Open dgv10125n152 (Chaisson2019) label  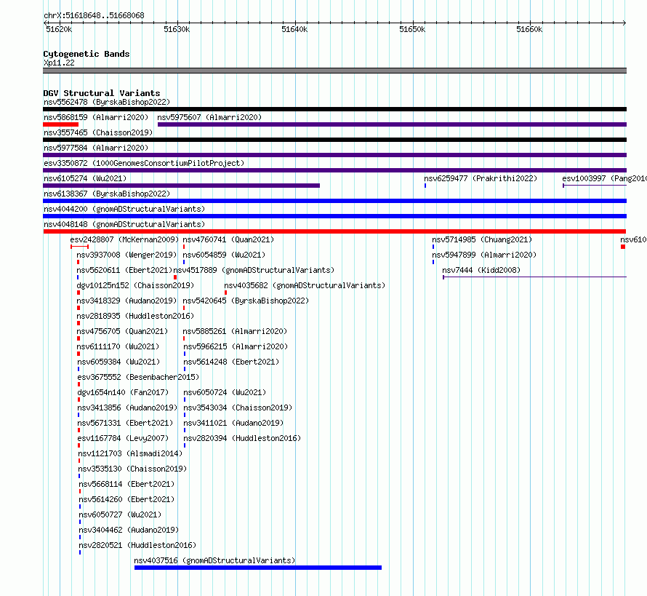[x=135, y=285]
